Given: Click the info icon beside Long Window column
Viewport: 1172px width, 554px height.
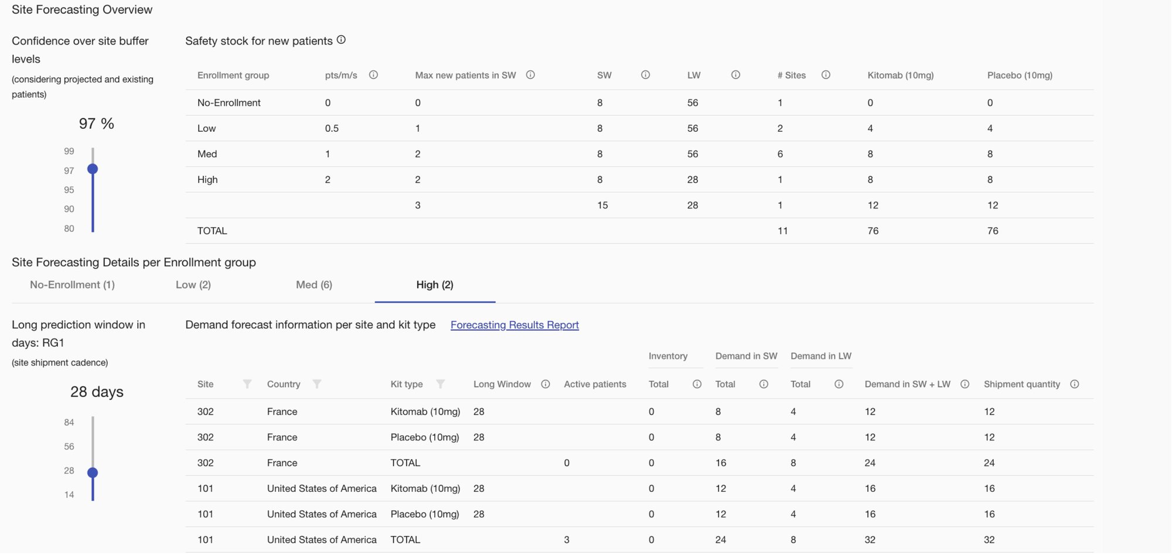Looking at the screenshot, I should point(546,384).
